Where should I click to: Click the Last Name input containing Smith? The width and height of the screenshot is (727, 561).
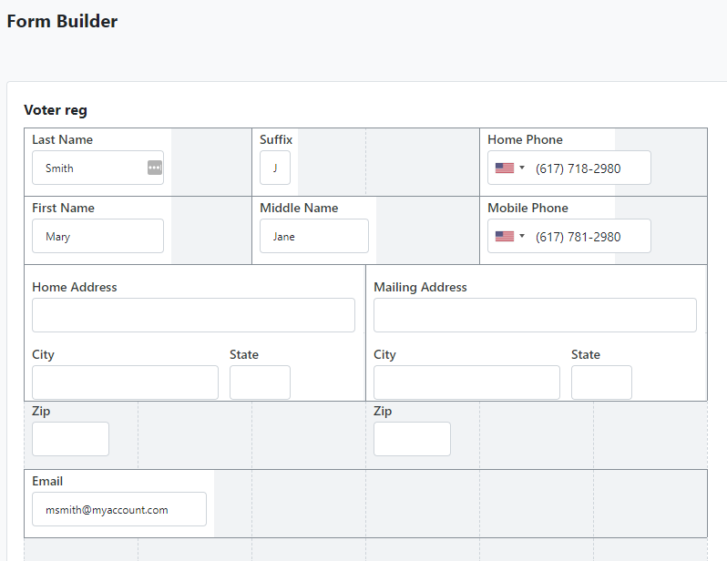pos(97,168)
